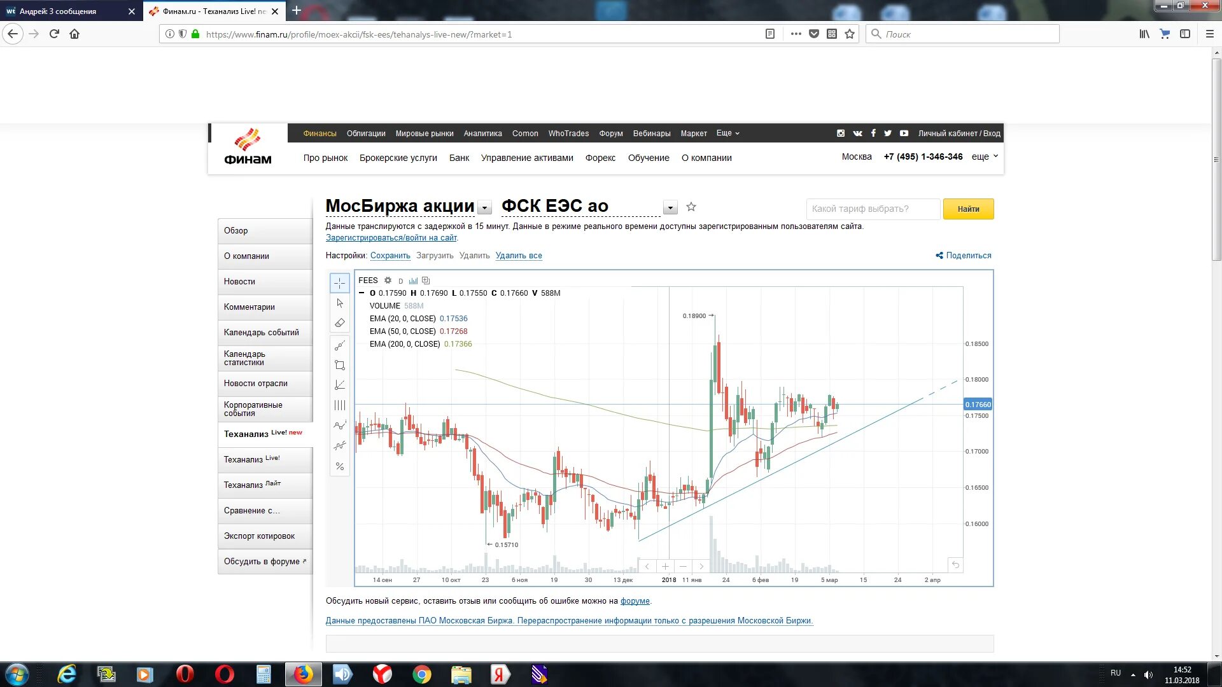1222x687 pixels.
Task: Select the arrow pointer tool
Action: (340, 303)
